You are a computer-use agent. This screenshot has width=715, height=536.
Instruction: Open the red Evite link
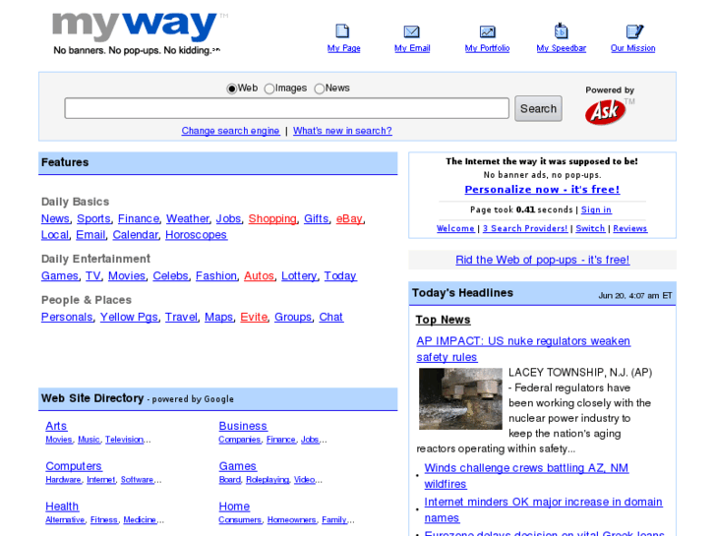pos(254,317)
